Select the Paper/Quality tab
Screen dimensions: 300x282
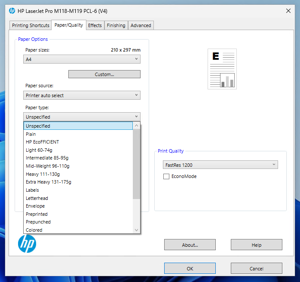[69, 25]
